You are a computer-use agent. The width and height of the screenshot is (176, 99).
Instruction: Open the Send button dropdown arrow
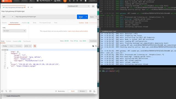pyautogui.click(x=86, y=17)
